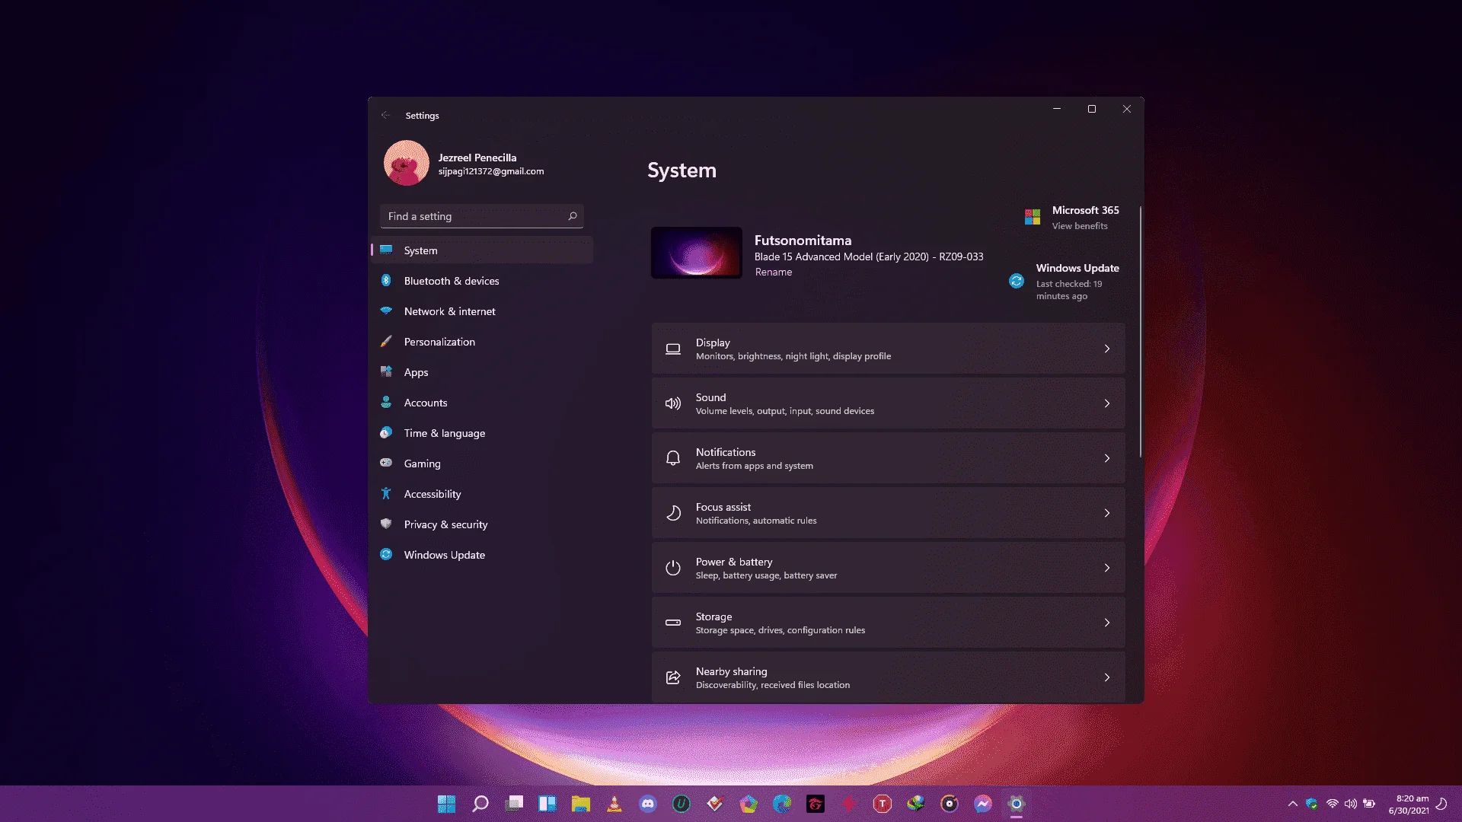Image resolution: width=1462 pixels, height=822 pixels.
Task: Open Widgets from the taskbar
Action: 547,804
